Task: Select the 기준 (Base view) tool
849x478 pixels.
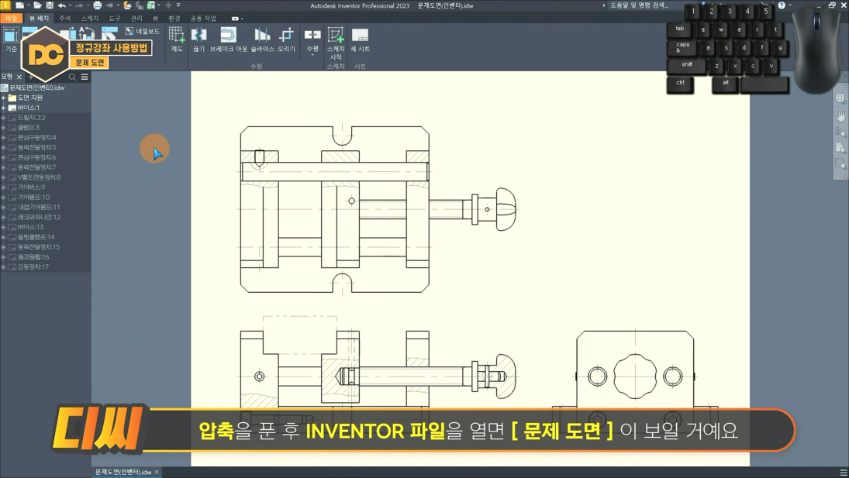Action: pos(11,40)
